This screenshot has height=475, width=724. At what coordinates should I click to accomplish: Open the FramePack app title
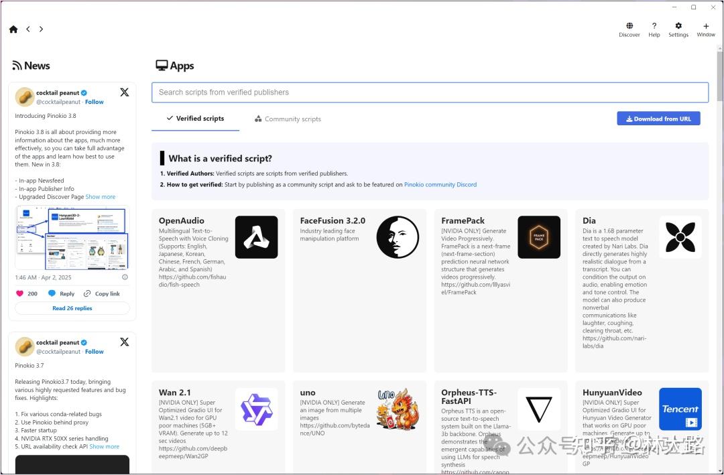(x=463, y=220)
